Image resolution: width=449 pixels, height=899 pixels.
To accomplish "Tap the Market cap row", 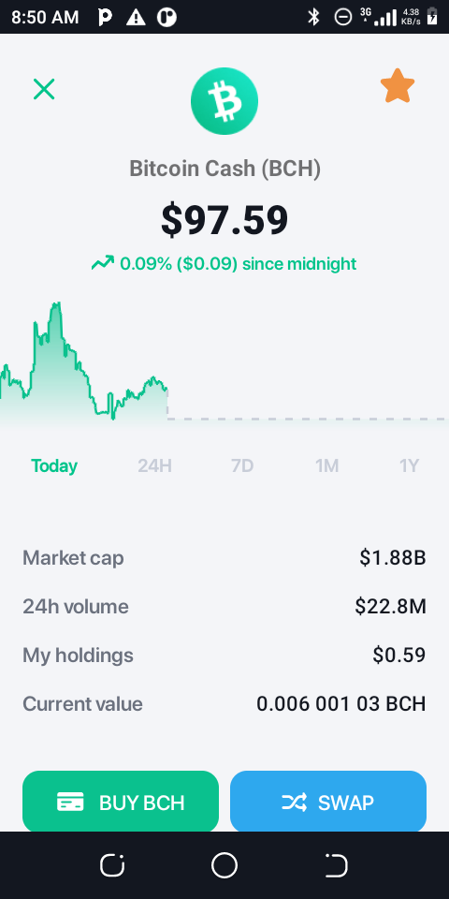I will tap(224, 557).
